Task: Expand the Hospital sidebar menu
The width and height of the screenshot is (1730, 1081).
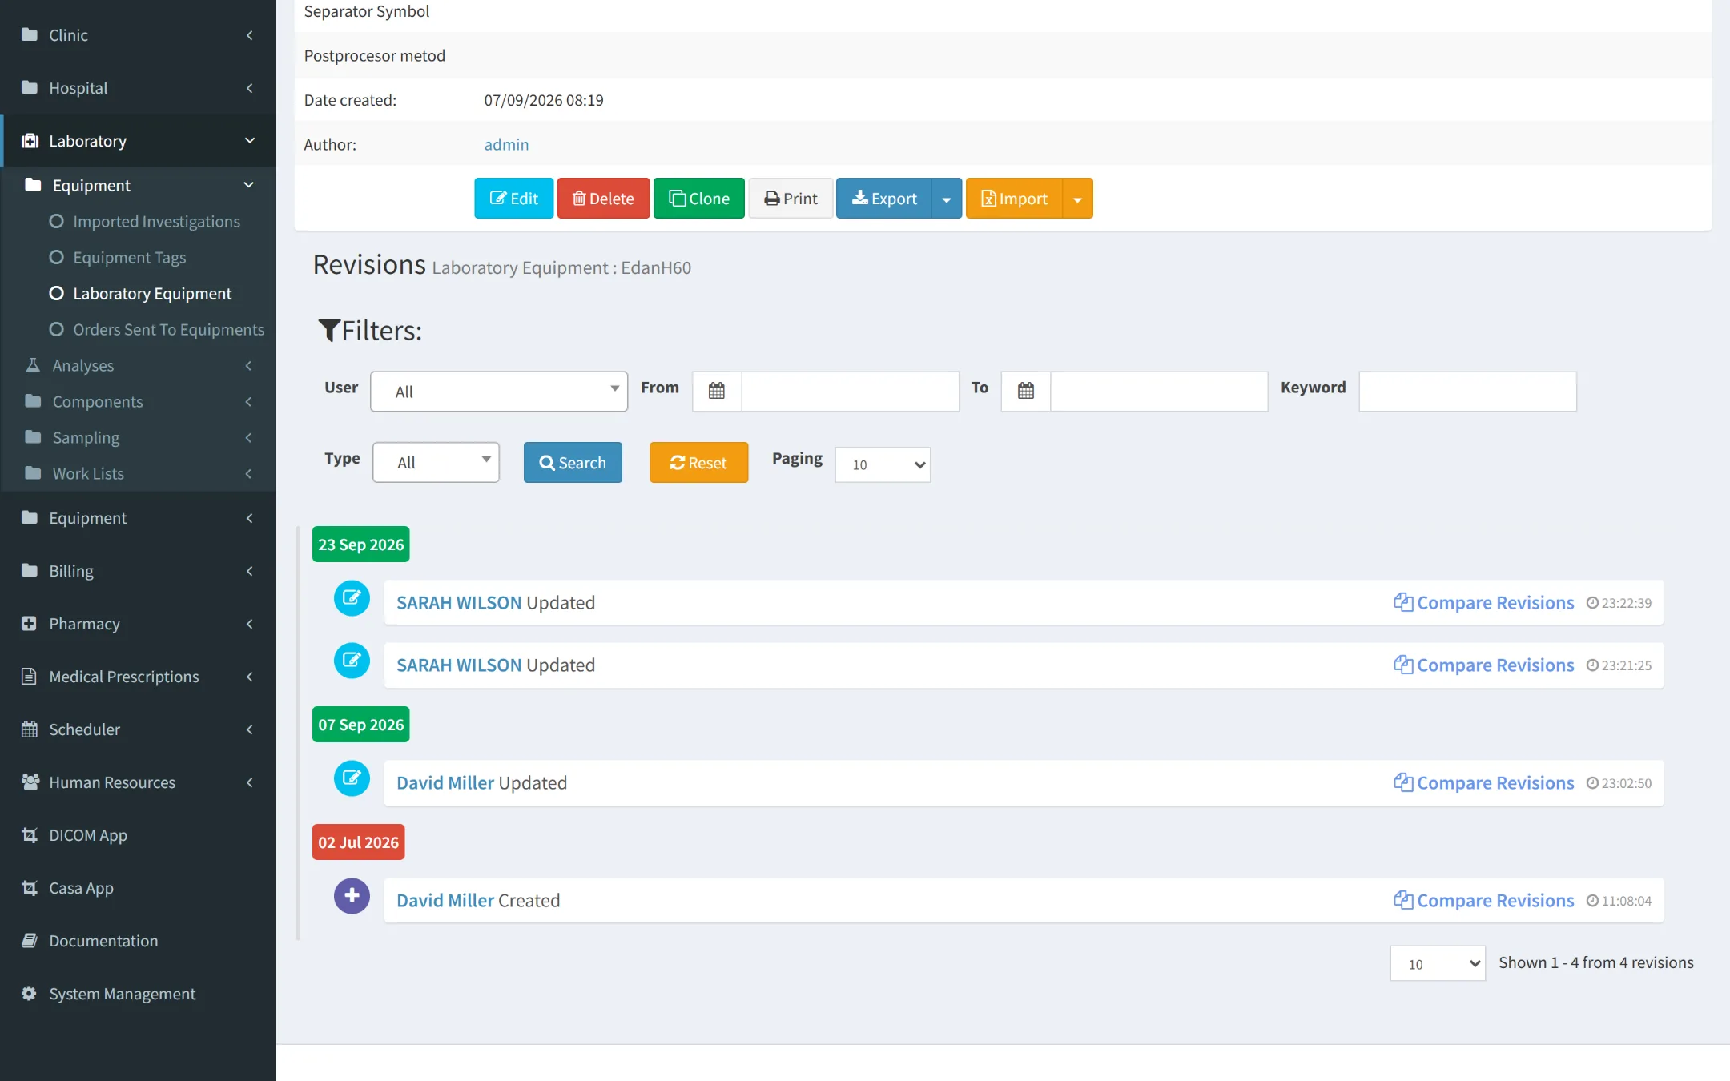Action: click(138, 87)
